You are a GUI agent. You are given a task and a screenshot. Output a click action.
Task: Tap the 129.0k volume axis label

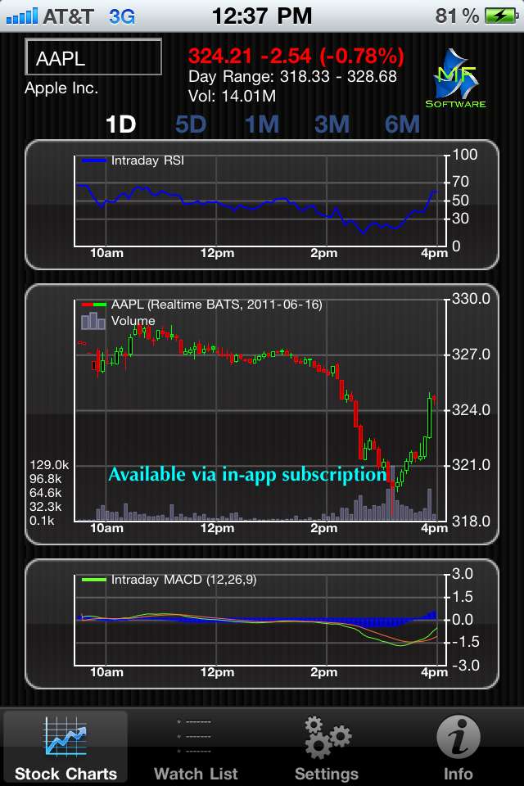[x=49, y=465]
